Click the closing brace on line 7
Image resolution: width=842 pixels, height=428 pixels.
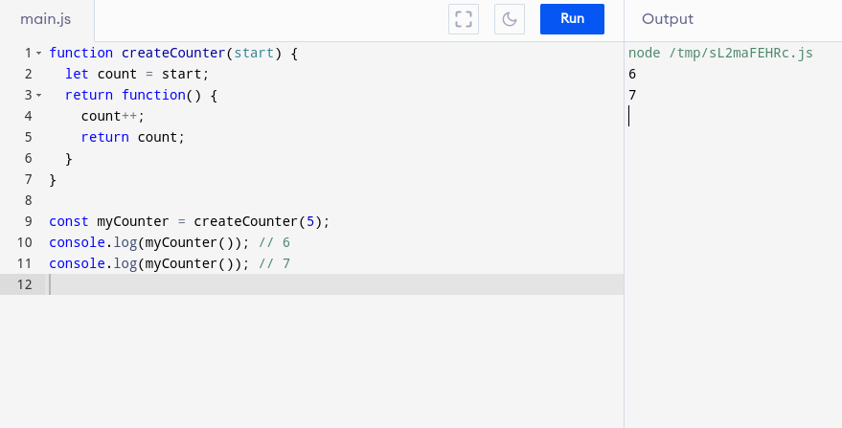tap(53, 179)
